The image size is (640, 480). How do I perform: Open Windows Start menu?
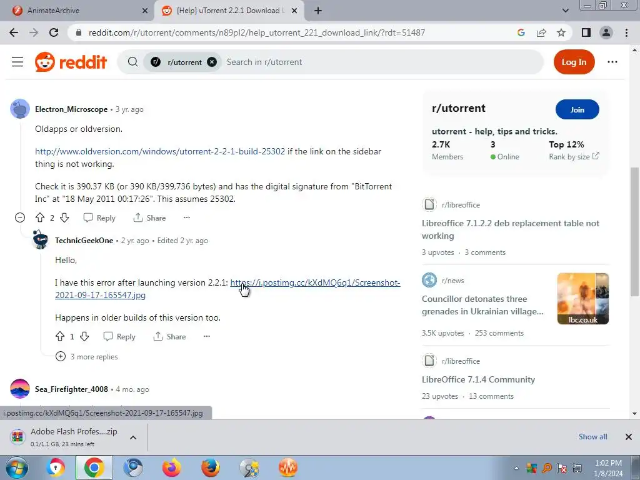pyautogui.click(x=16, y=467)
